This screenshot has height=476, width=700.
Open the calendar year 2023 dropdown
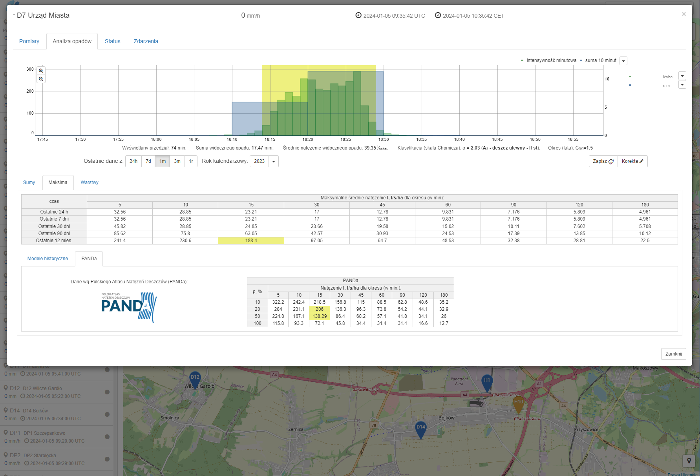click(273, 161)
